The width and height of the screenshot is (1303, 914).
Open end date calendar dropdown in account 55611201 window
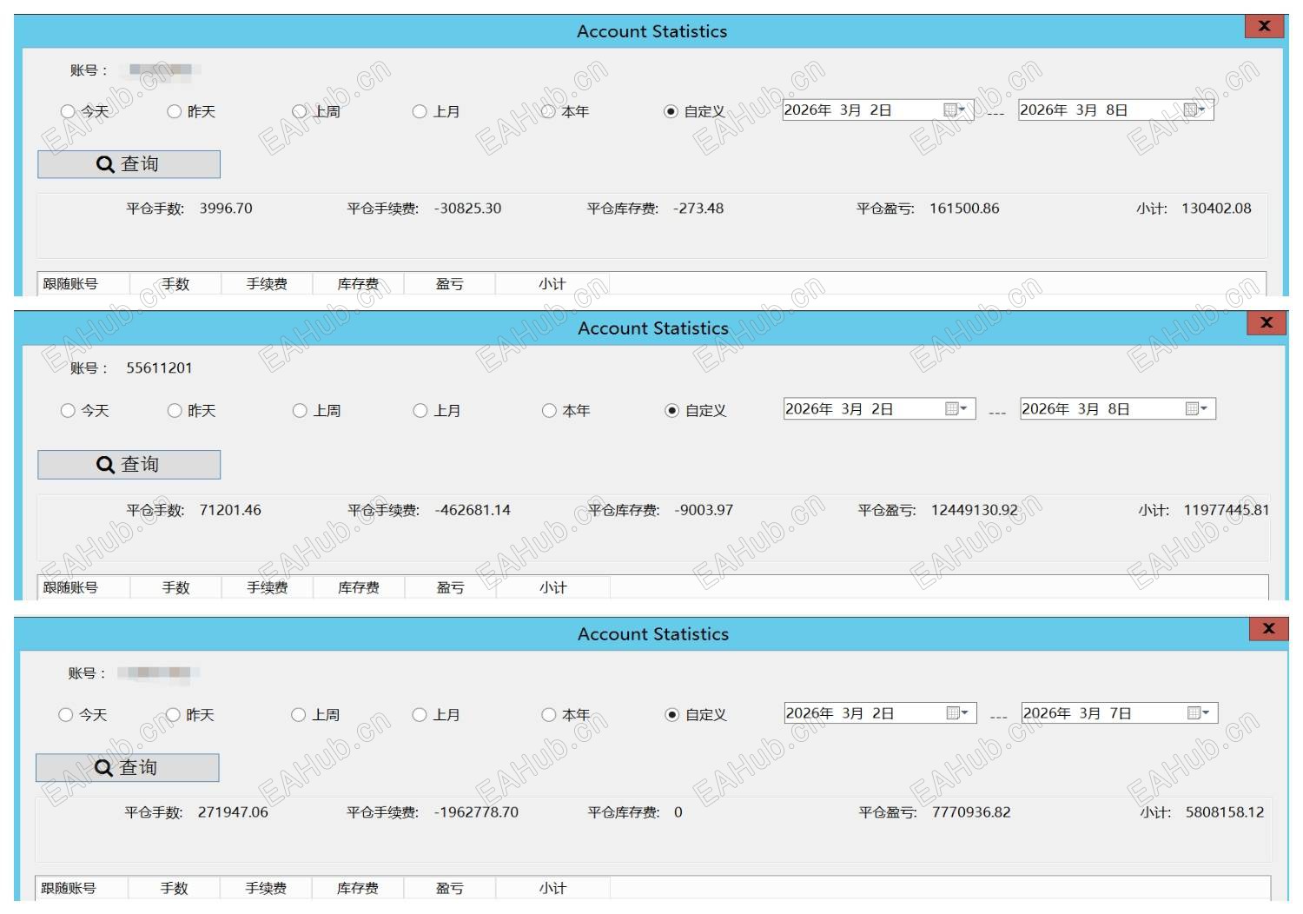click(1197, 408)
